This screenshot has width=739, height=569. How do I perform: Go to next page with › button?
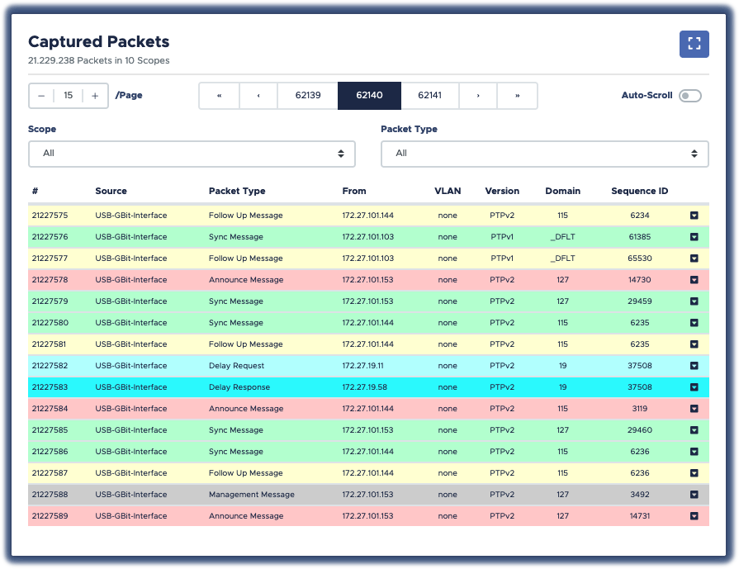click(x=478, y=96)
